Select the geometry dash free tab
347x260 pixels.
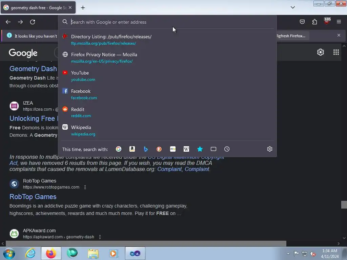pos(38,8)
